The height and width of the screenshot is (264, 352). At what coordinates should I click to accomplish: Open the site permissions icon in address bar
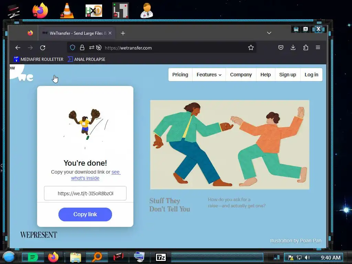(x=91, y=47)
